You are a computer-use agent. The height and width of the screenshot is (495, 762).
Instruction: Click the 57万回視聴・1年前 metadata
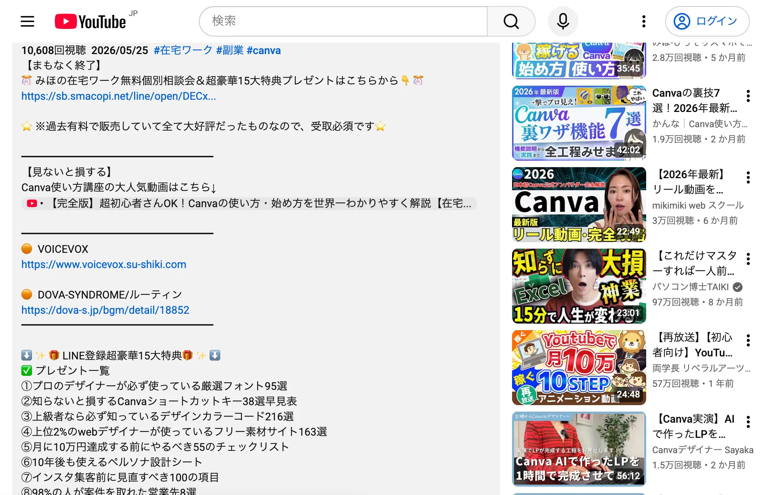click(693, 384)
